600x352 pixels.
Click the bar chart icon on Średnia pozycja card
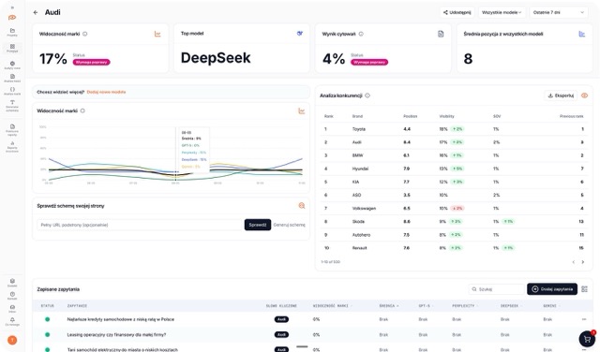[x=581, y=34]
